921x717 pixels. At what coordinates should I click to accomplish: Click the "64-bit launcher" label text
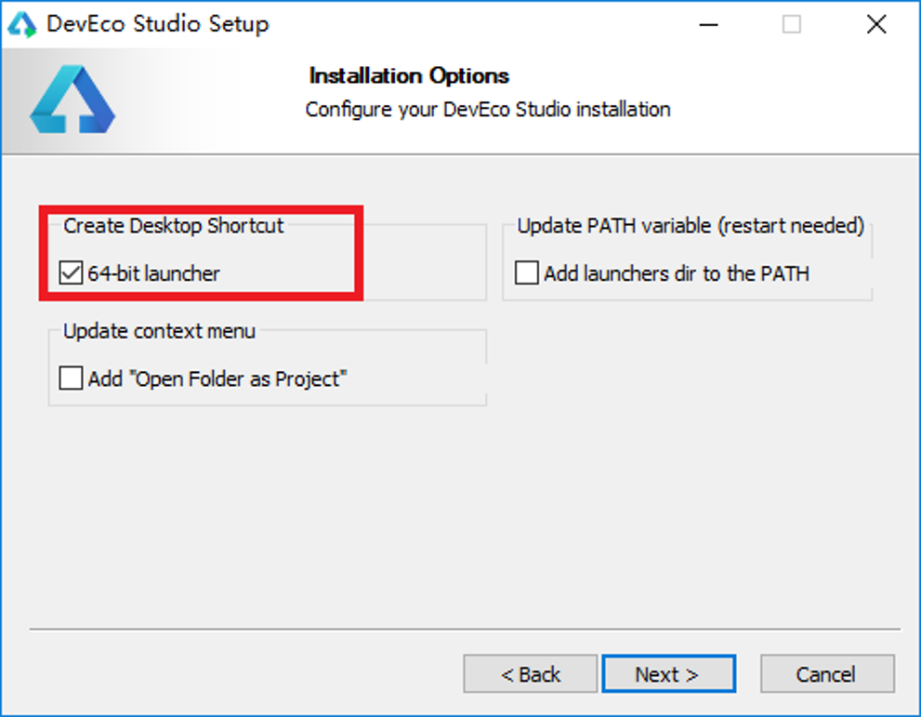pos(154,273)
